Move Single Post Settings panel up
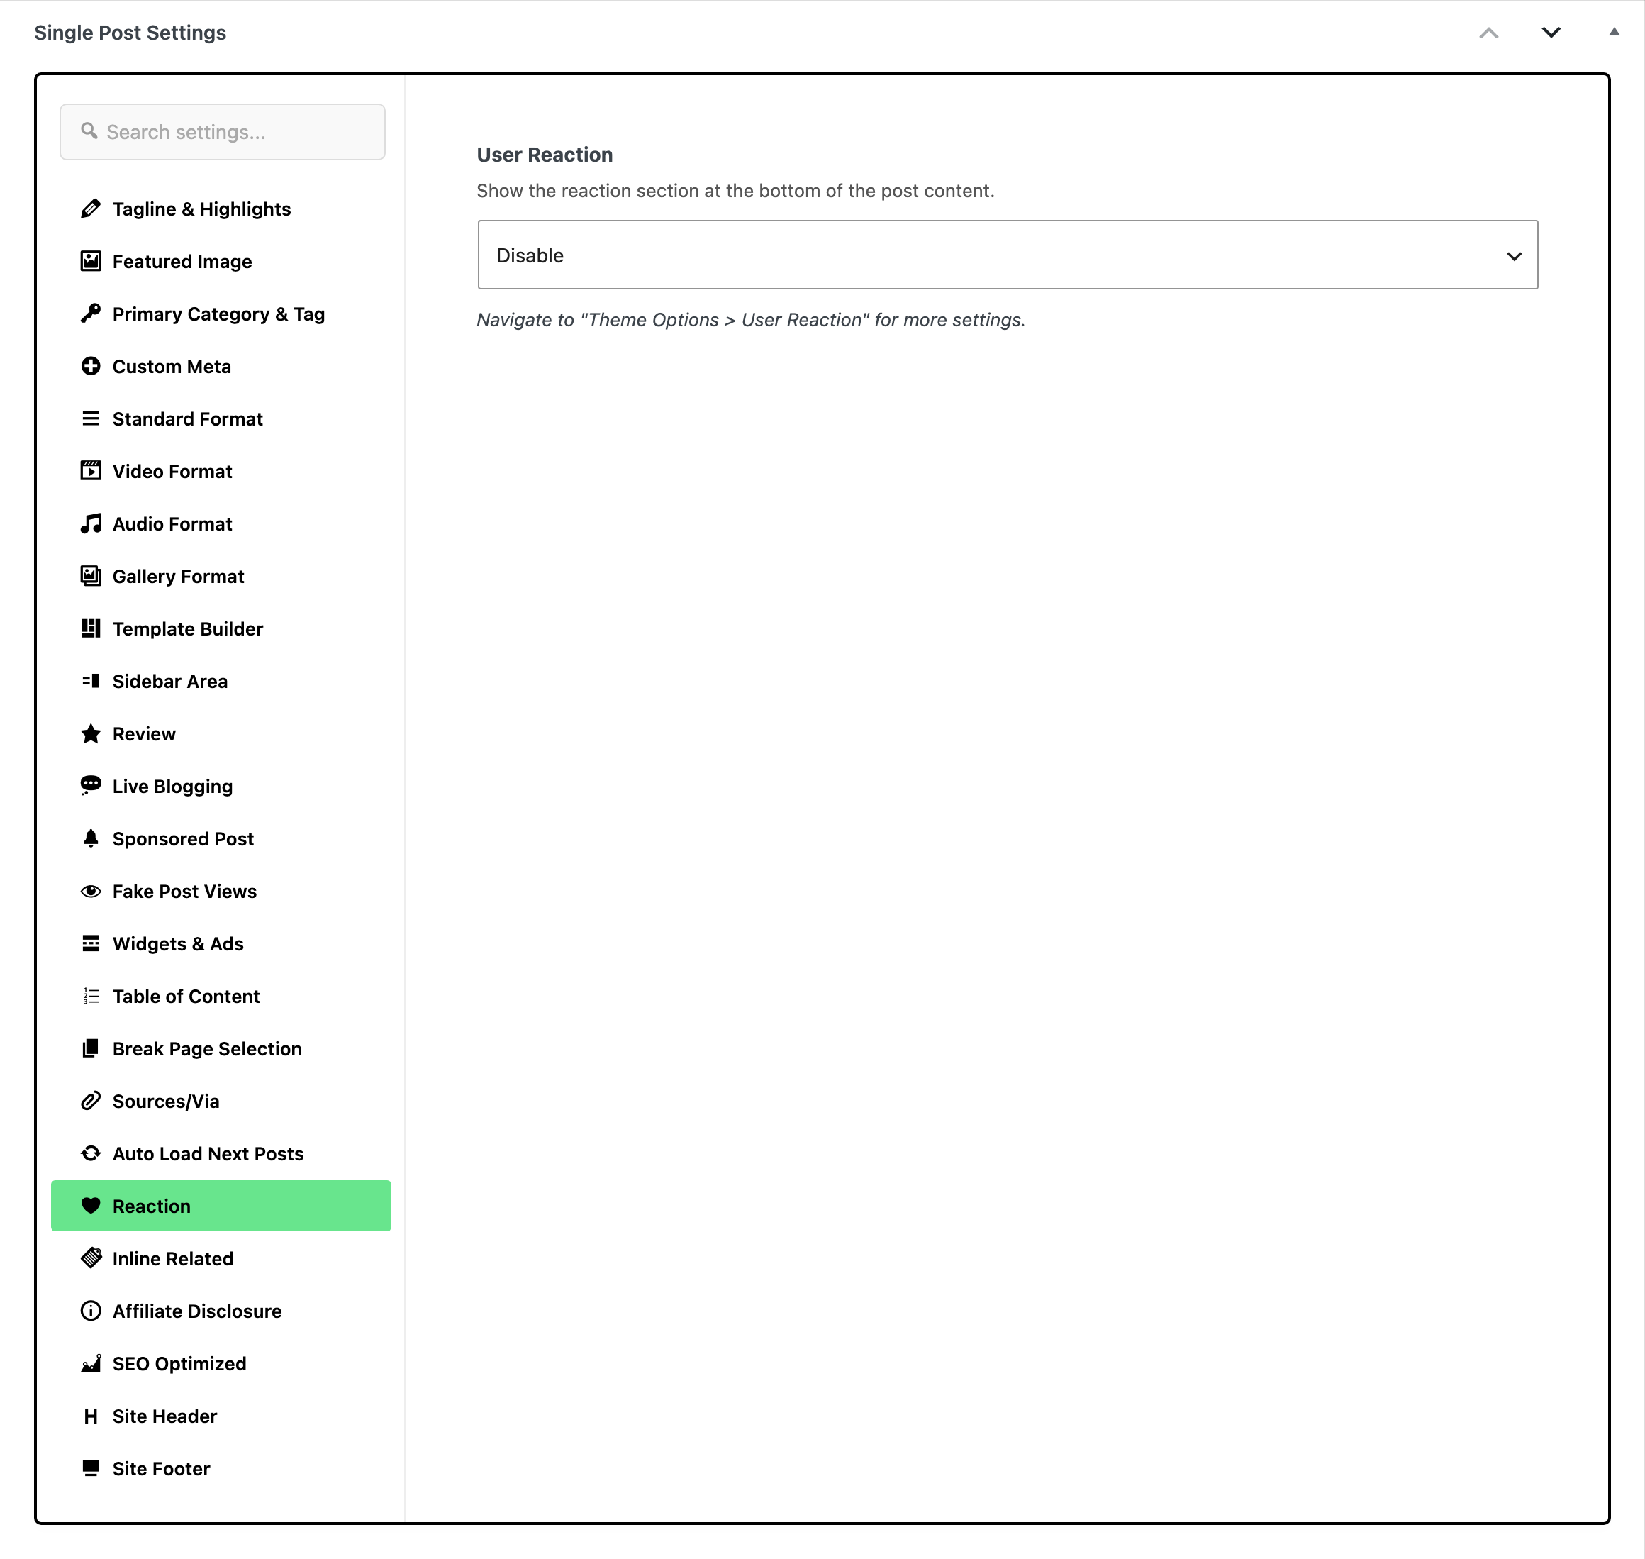Viewport: 1645px width, 1559px height. click(x=1489, y=33)
